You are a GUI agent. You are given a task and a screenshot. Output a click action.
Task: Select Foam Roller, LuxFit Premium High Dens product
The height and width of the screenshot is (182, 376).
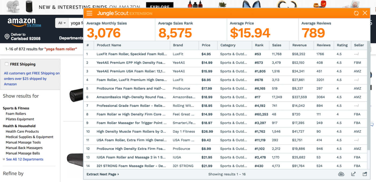pyautogui.click(x=132, y=80)
